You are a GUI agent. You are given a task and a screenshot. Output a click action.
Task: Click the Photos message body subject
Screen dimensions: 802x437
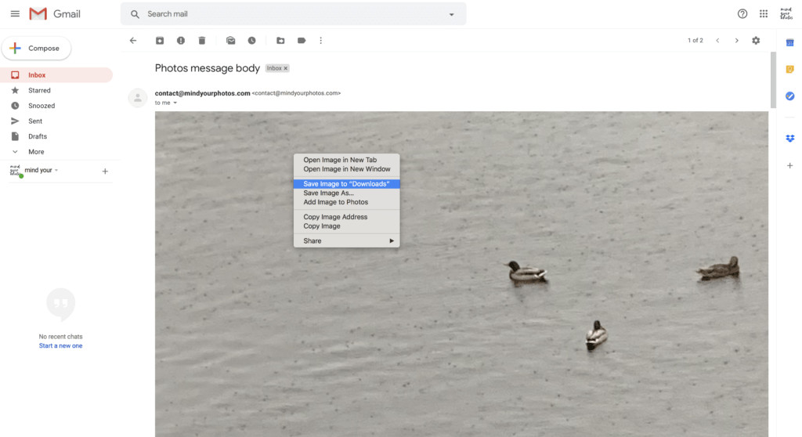pos(207,68)
